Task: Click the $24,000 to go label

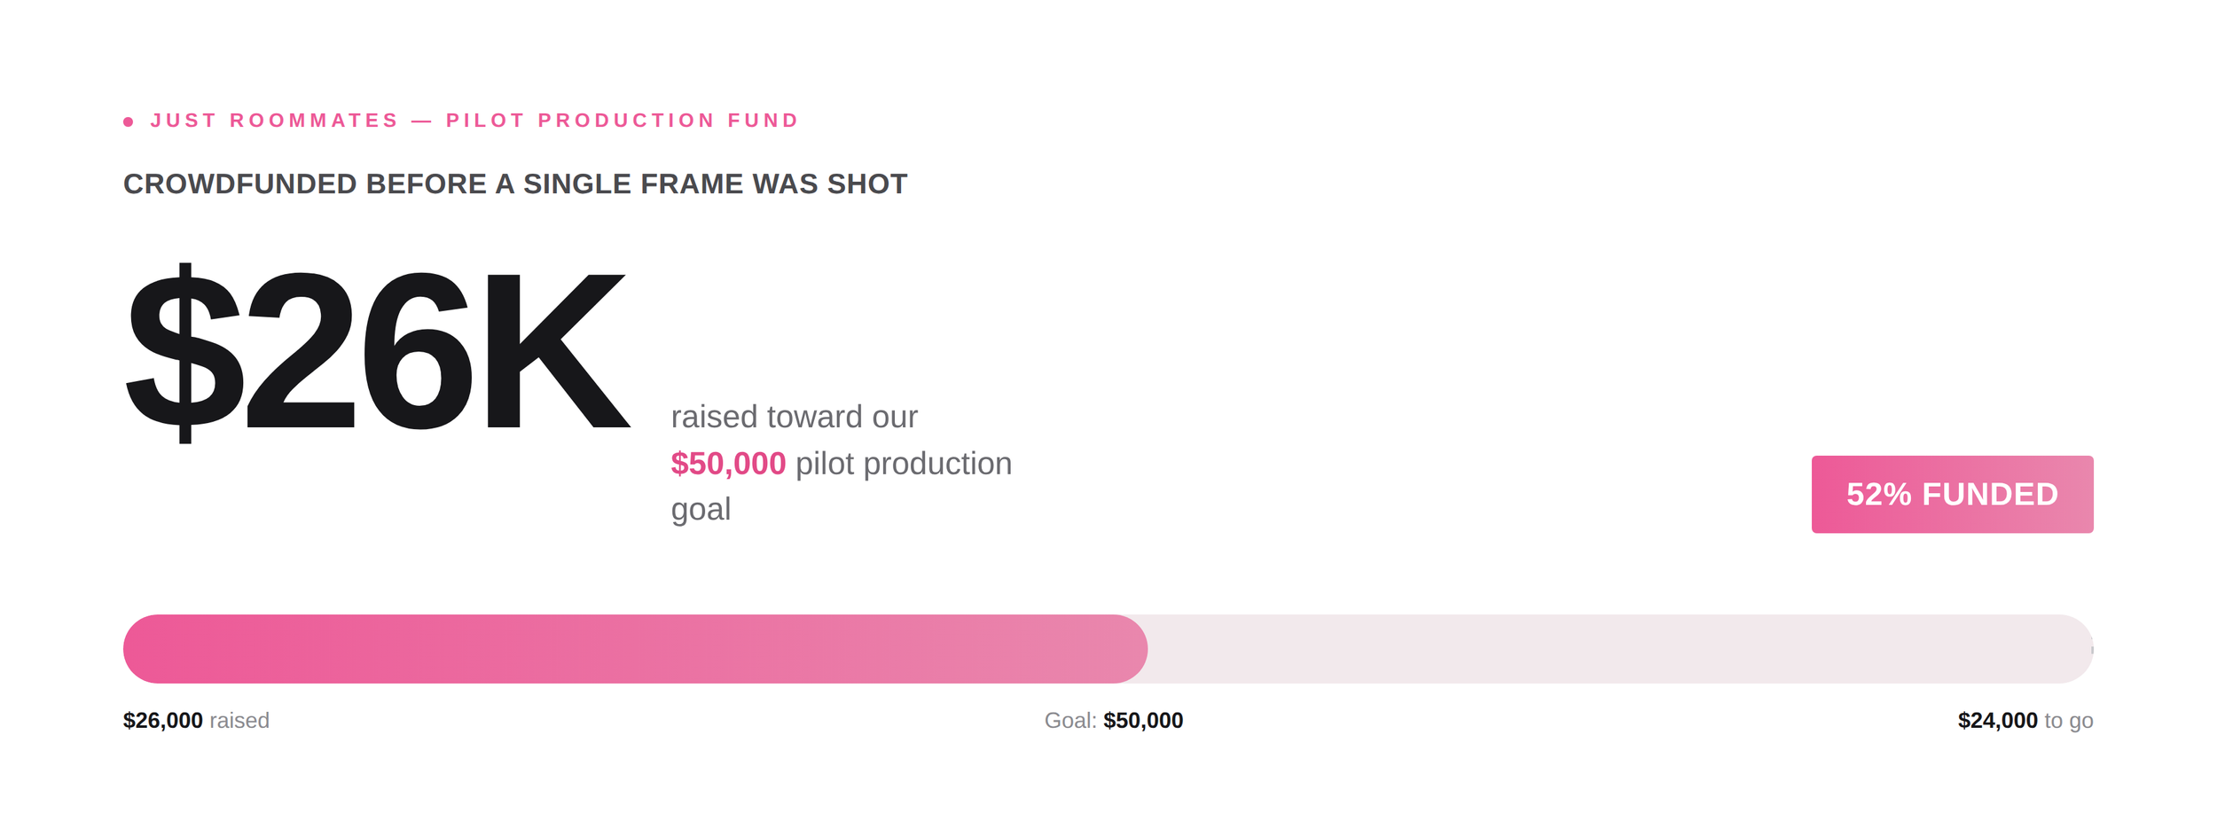Action: 2025,720
